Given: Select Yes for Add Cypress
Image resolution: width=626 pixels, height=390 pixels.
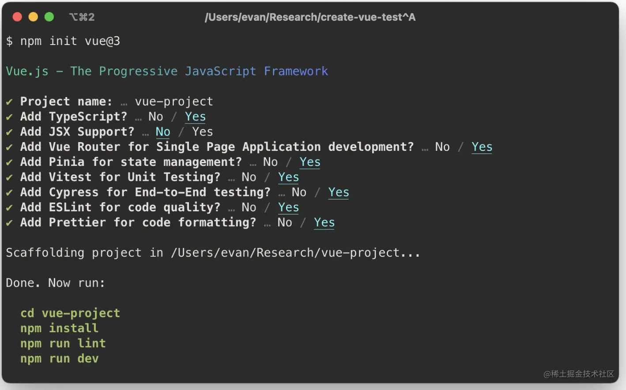Looking at the screenshot, I should (x=339, y=192).
